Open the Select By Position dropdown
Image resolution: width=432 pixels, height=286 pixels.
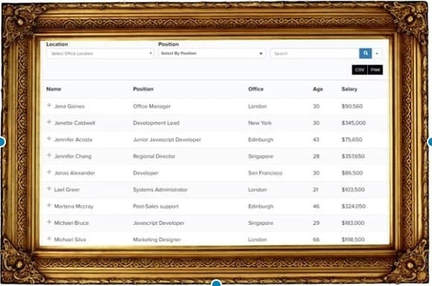click(212, 54)
